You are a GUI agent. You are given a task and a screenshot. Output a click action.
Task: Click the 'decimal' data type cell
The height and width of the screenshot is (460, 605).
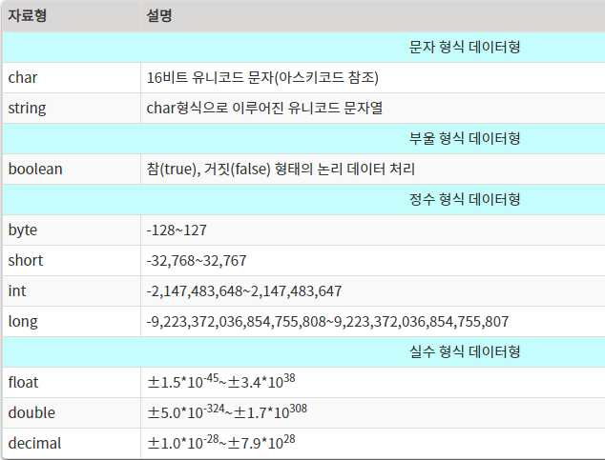point(72,443)
